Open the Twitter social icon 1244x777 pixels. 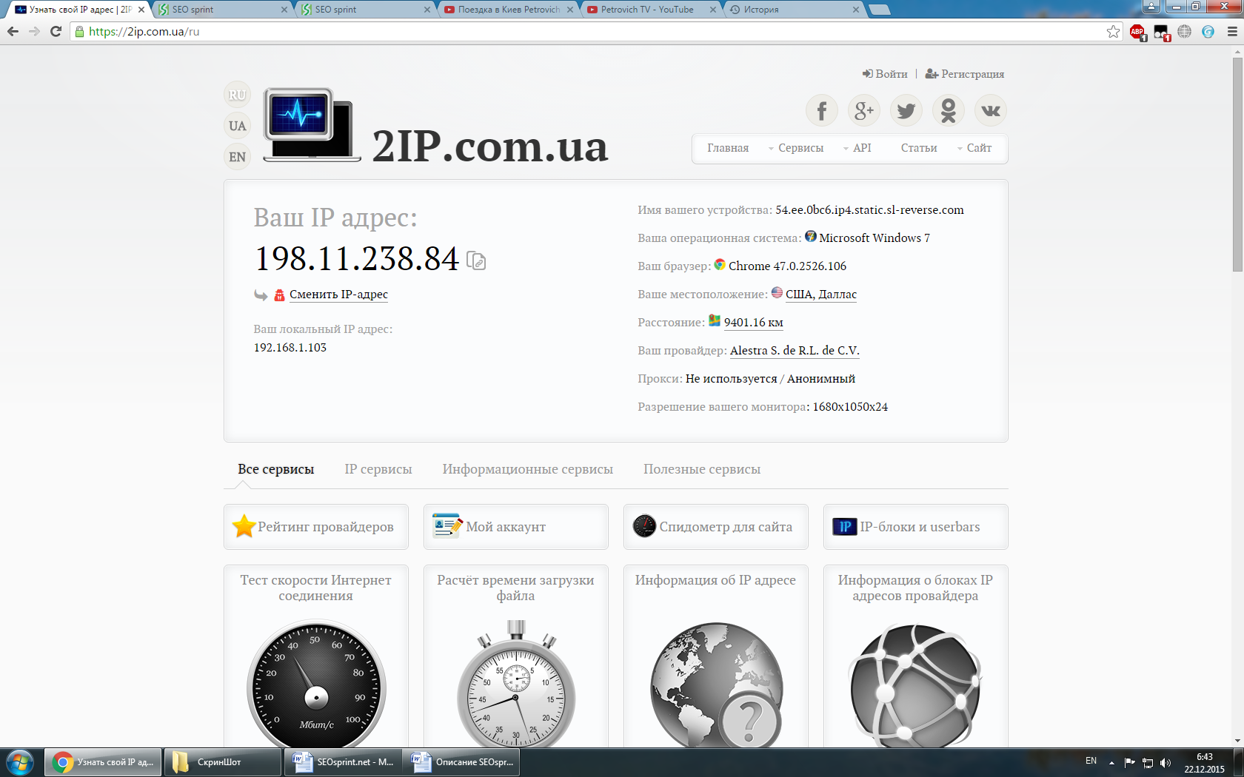click(x=906, y=111)
